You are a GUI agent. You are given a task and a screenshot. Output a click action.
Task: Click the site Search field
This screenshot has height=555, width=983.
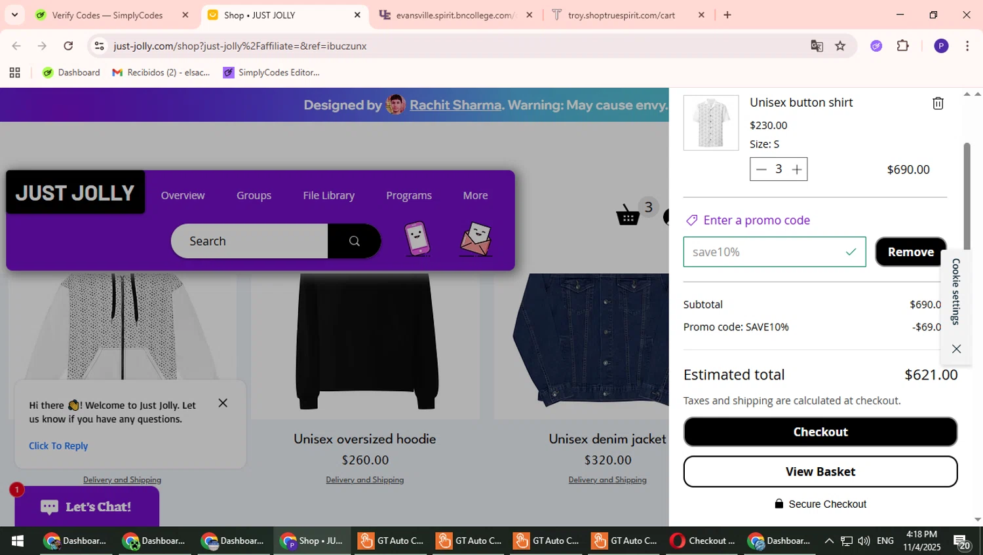pos(250,241)
